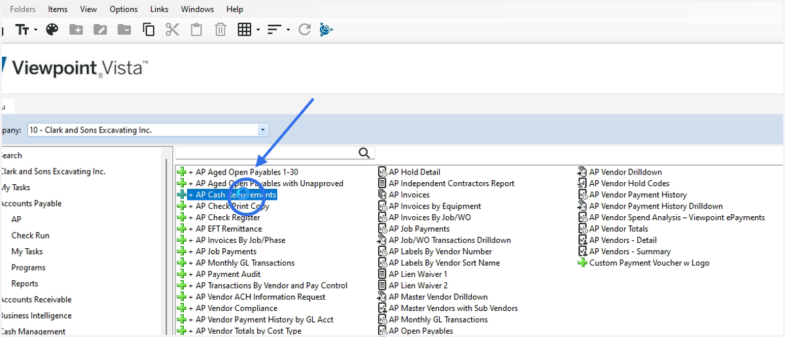Image resolution: width=785 pixels, height=337 pixels.
Task: Select My Tasks under Accounts Payable
Action: (27, 251)
